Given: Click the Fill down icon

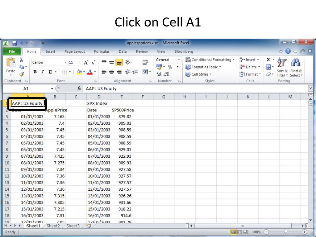Looking at the screenshot, I should pyautogui.click(x=268, y=67).
